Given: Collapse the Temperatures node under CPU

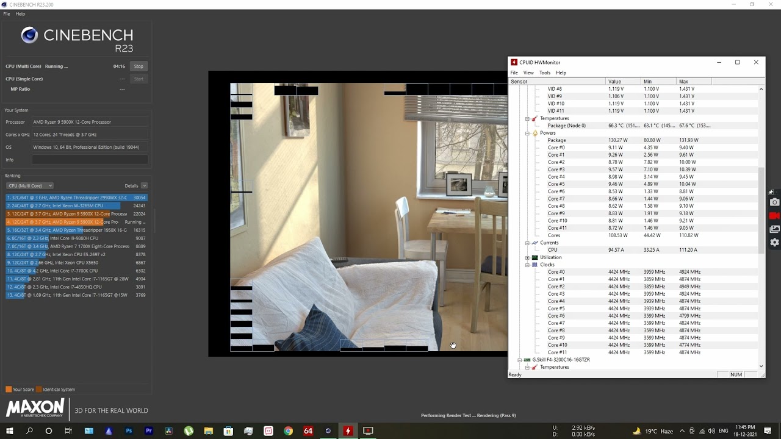Looking at the screenshot, I should 527,118.
